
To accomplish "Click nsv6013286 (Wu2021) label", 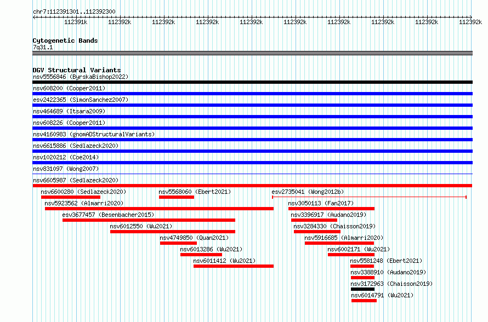I will coord(211,249).
